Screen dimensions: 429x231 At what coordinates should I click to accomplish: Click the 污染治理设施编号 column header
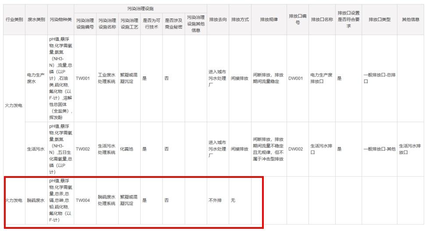(x=85, y=24)
